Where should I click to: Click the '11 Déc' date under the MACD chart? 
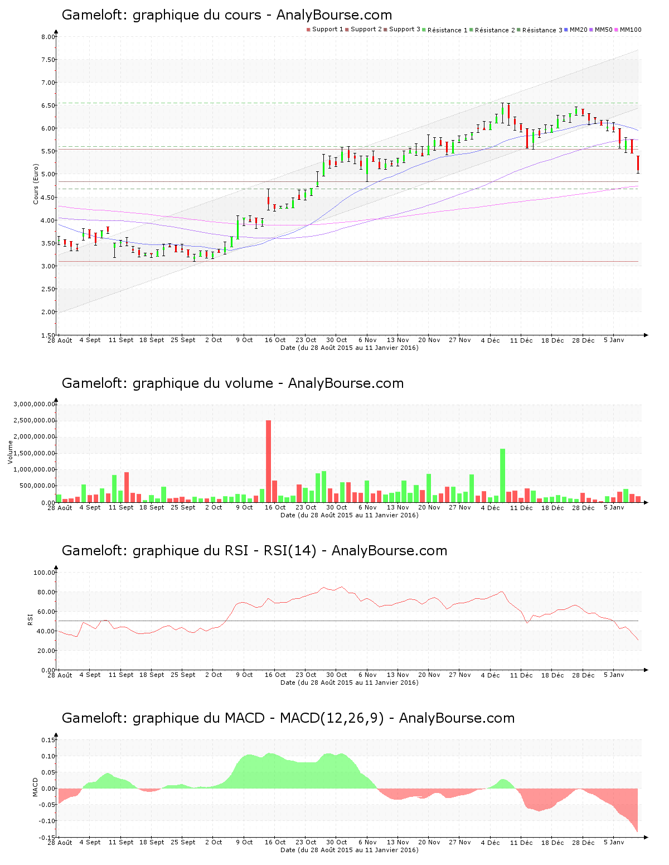[521, 842]
